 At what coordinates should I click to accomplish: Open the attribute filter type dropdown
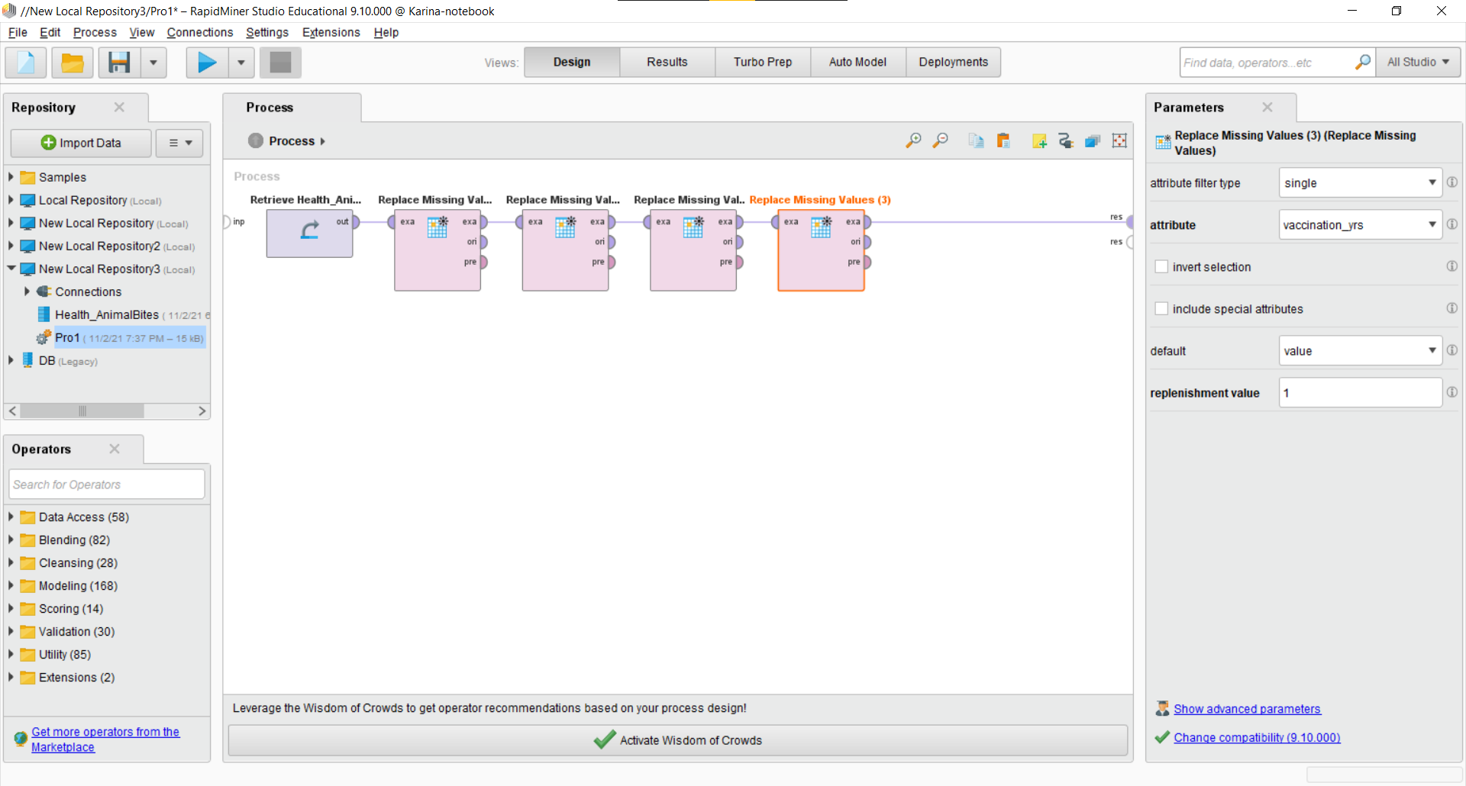1360,183
